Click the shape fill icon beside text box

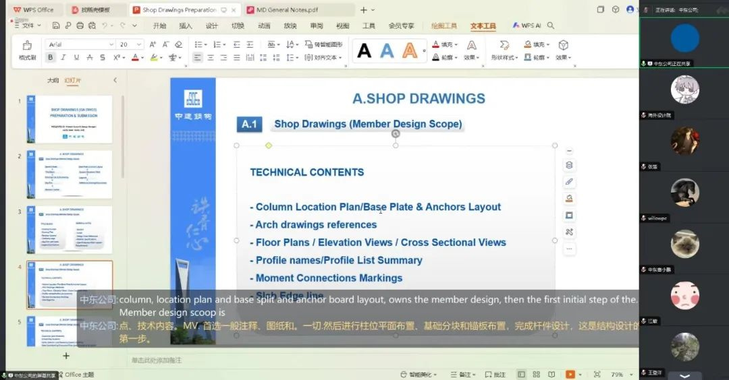(569, 199)
